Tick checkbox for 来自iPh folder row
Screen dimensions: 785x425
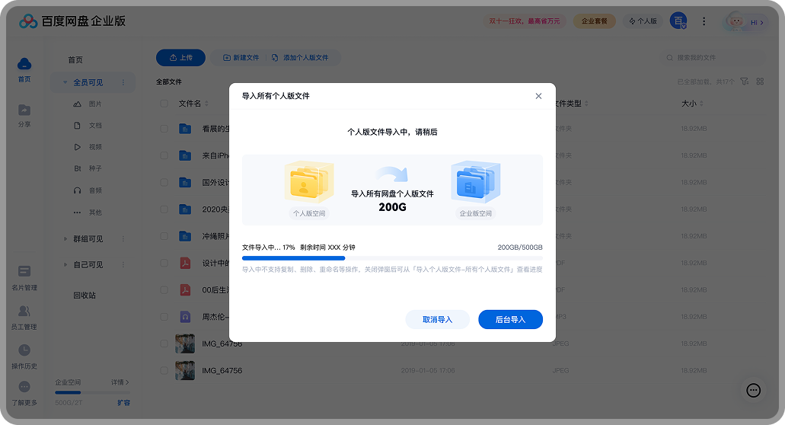click(164, 155)
